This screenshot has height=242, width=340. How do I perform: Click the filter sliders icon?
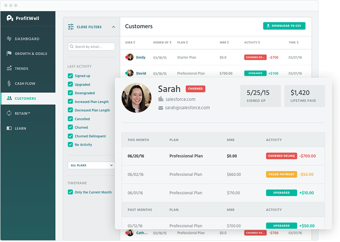coord(71,27)
